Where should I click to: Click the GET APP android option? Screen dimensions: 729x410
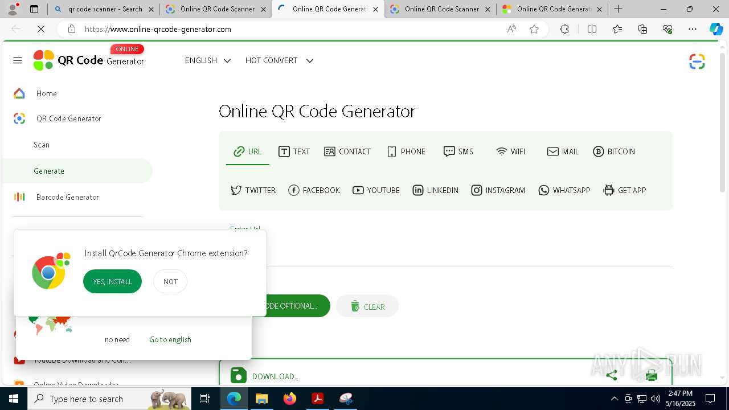tap(625, 190)
